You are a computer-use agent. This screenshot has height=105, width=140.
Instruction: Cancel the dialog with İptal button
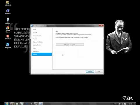99,72
